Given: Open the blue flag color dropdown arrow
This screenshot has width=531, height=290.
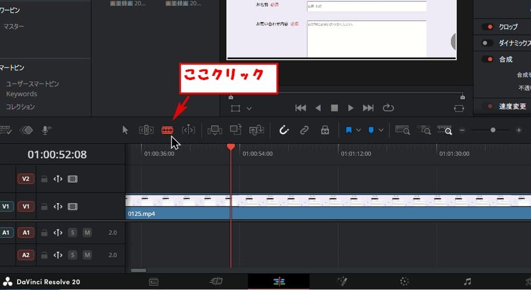Looking at the screenshot, I should pyautogui.click(x=359, y=130).
